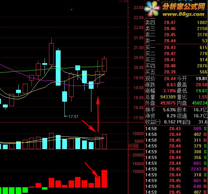The height and width of the screenshot is (194, 208).
Task: Click the 23.00 price axis label
Action: (x=139, y=8)
